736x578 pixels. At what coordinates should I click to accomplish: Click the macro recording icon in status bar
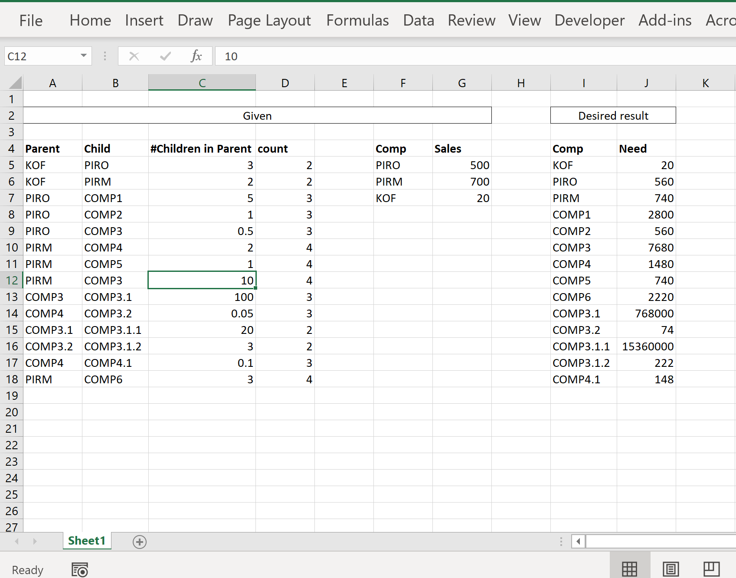[80, 570]
